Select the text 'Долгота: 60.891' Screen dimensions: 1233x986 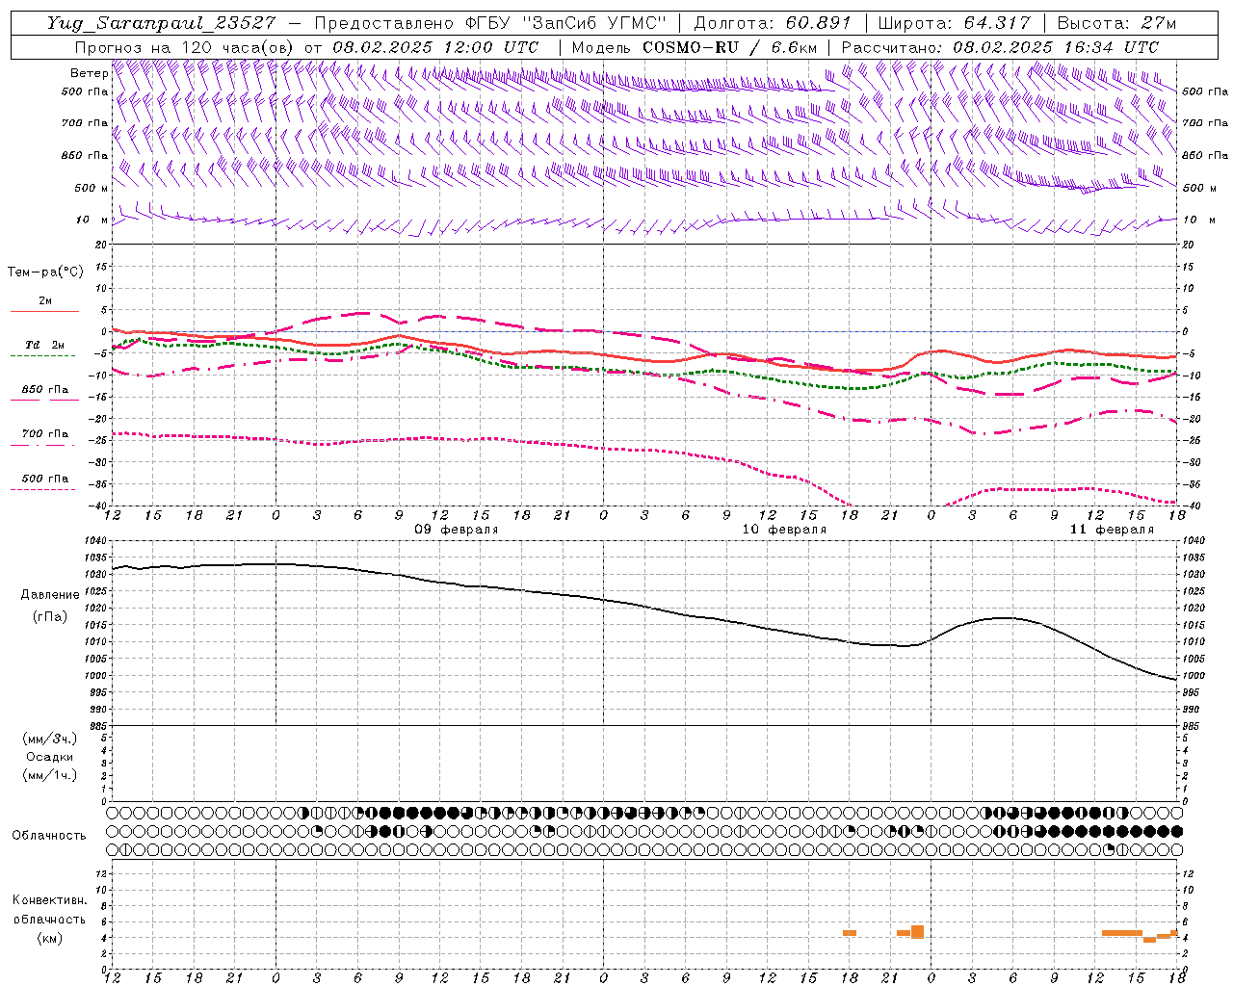[x=773, y=23]
